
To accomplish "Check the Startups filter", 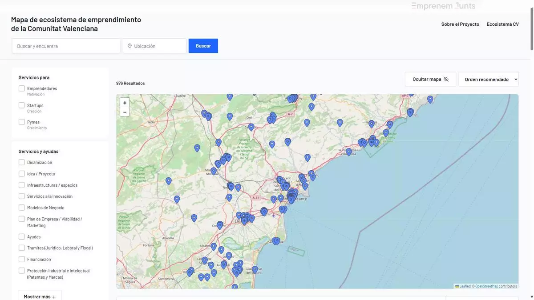I will coord(22,105).
